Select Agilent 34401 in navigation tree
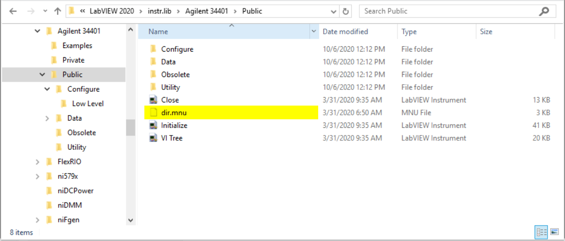The width and height of the screenshot is (565, 241). 79,31
